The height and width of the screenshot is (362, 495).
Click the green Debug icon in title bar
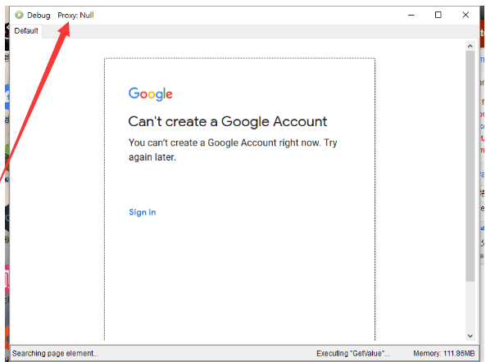click(19, 15)
